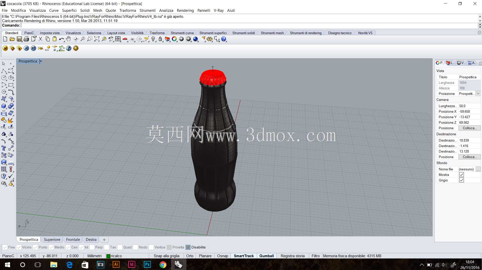Click Colloca button under Destinazione position
Screen dimensions: 482x270
coord(469,157)
